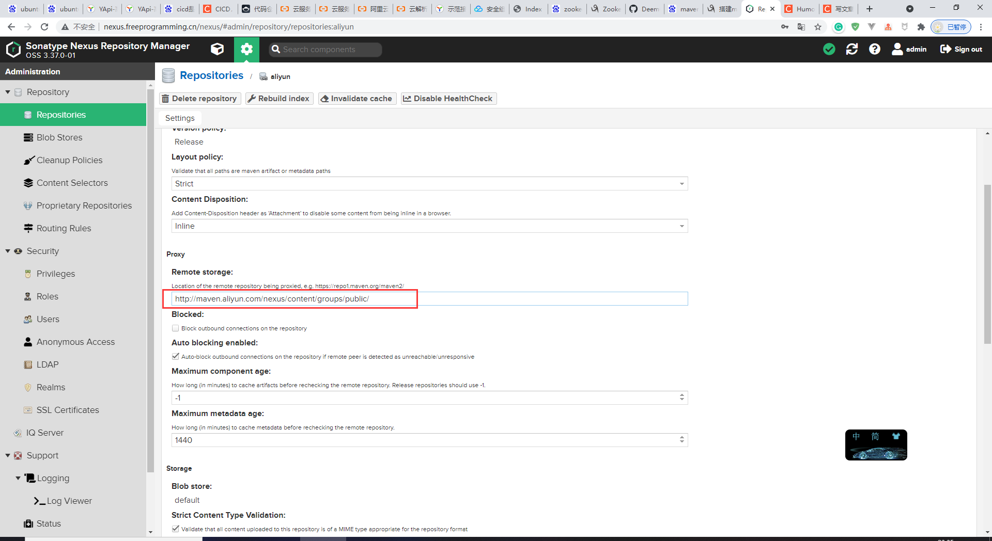The height and width of the screenshot is (541, 992).
Task: Click the admin user account
Action: [x=909, y=49]
